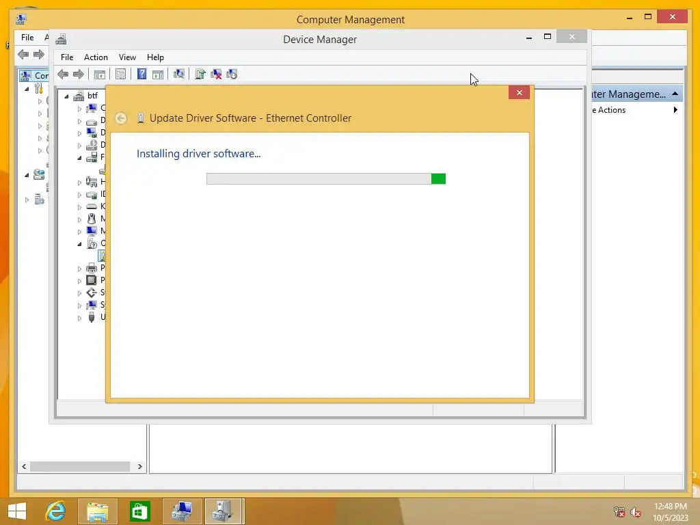Launch Internet Explorer from the taskbar
The image size is (700, 525).
pos(56,511)
